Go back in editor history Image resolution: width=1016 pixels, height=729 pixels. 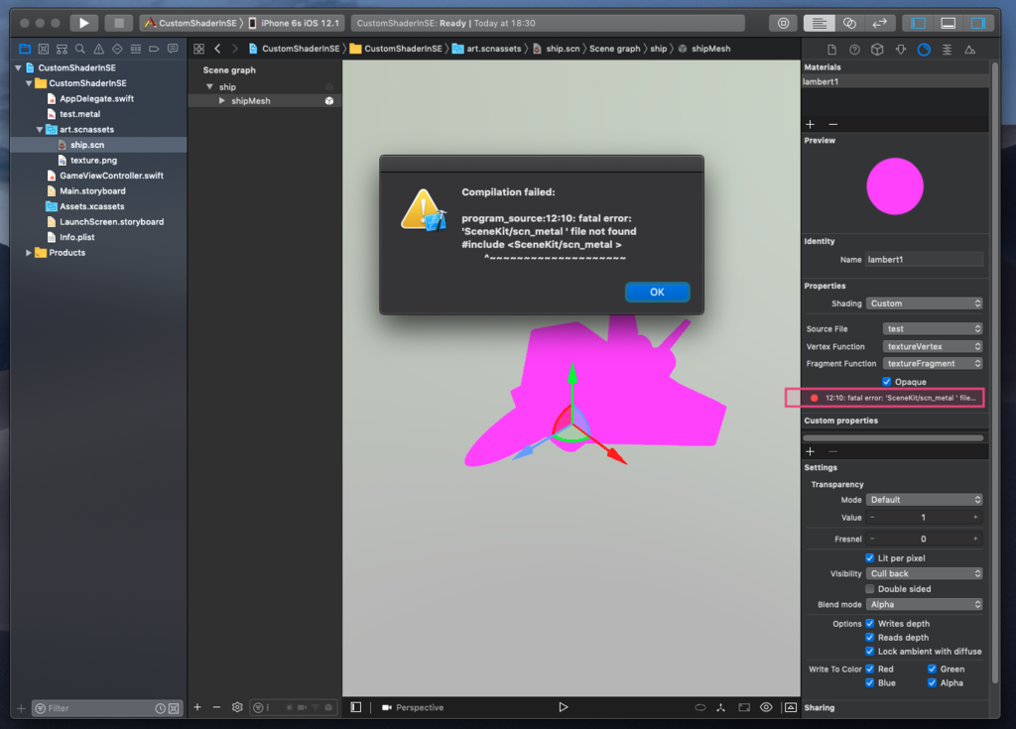(217, 49)
